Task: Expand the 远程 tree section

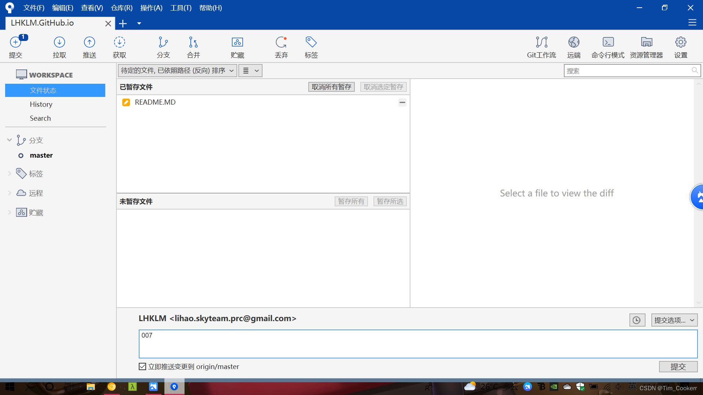Action: coord(10,193)
